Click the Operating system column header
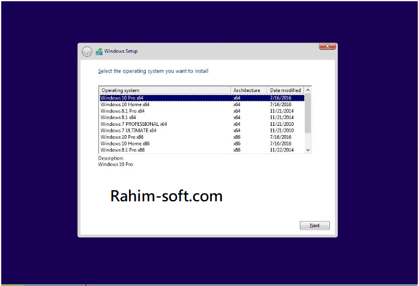Screen dimensions: 419x286 click(x=165, y=90)
